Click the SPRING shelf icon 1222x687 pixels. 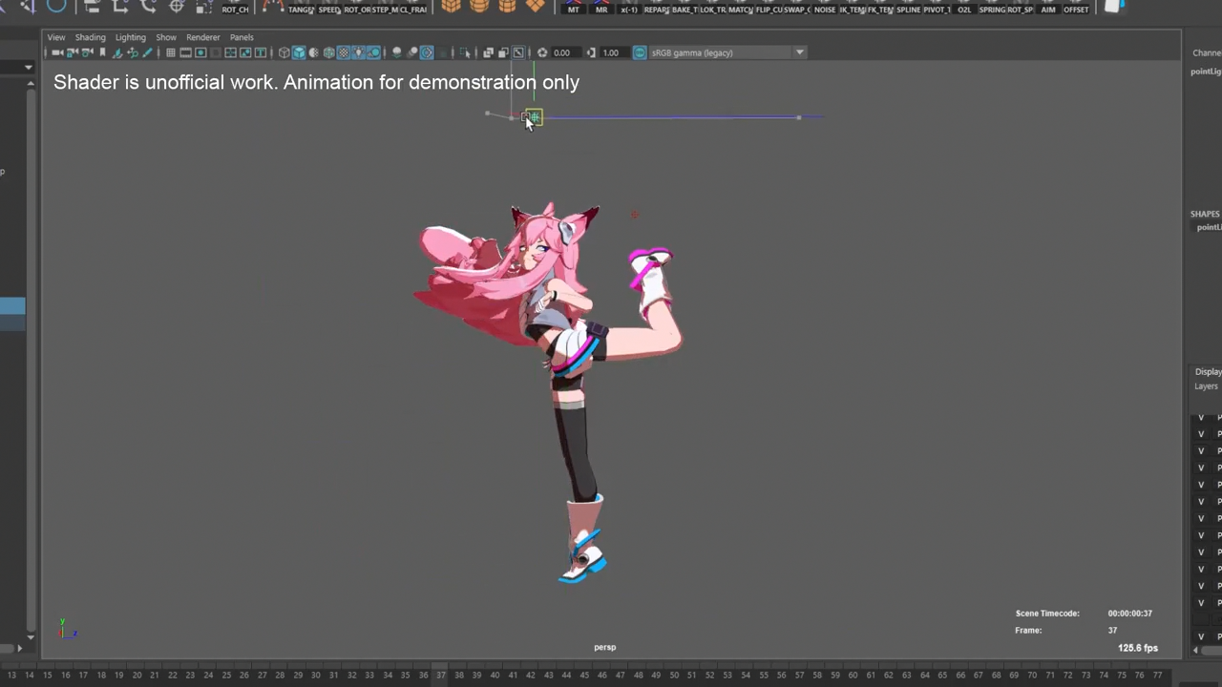click(993, 8)
